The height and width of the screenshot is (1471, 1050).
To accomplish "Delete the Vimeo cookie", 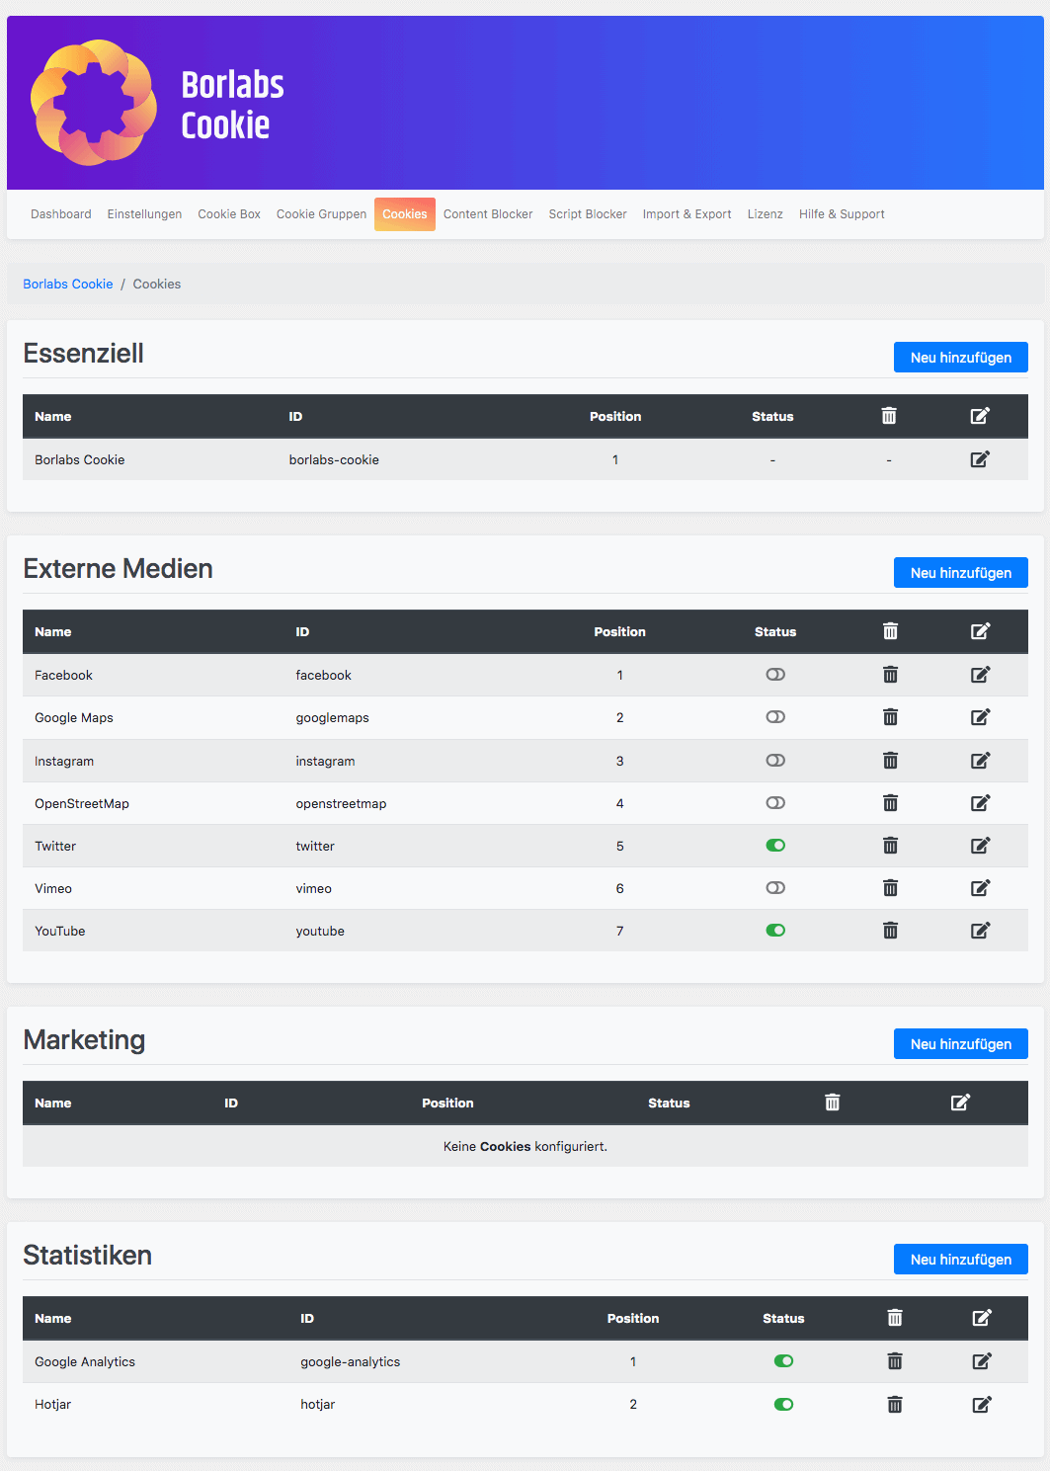I will tap(890, 888).
